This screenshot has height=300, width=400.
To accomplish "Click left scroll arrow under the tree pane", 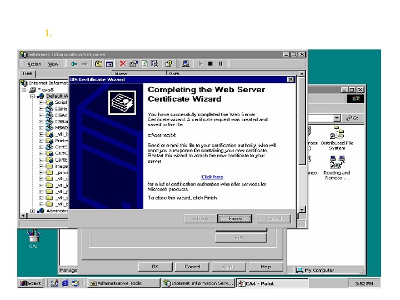I will tap(23, 216).
